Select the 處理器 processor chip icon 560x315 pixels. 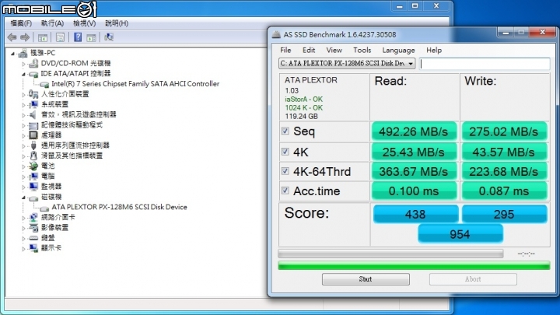[33, 135]
